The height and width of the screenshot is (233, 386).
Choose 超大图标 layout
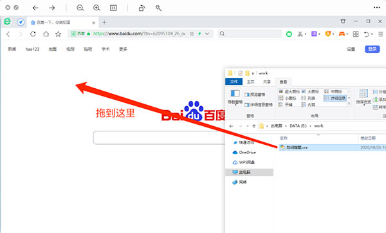click(x=289, y=91)
